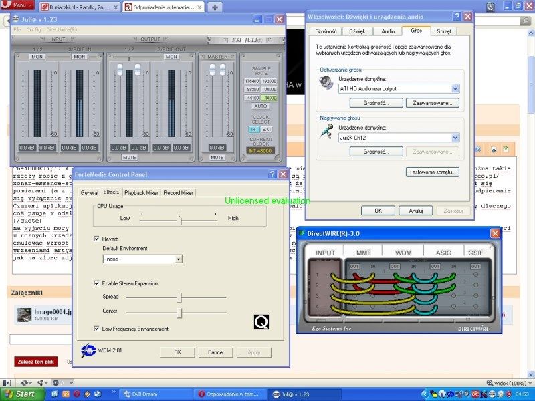Click Anuluj in sound properties dialog
The width and height of the screenshot is (535, 401).
point(415,211)
